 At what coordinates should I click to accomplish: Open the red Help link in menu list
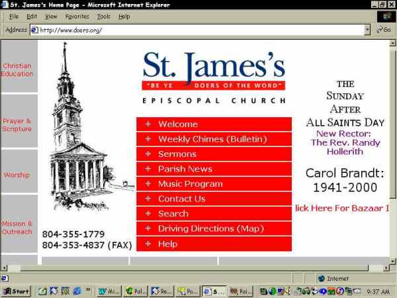pyautogui.click(x=214, y=244)
